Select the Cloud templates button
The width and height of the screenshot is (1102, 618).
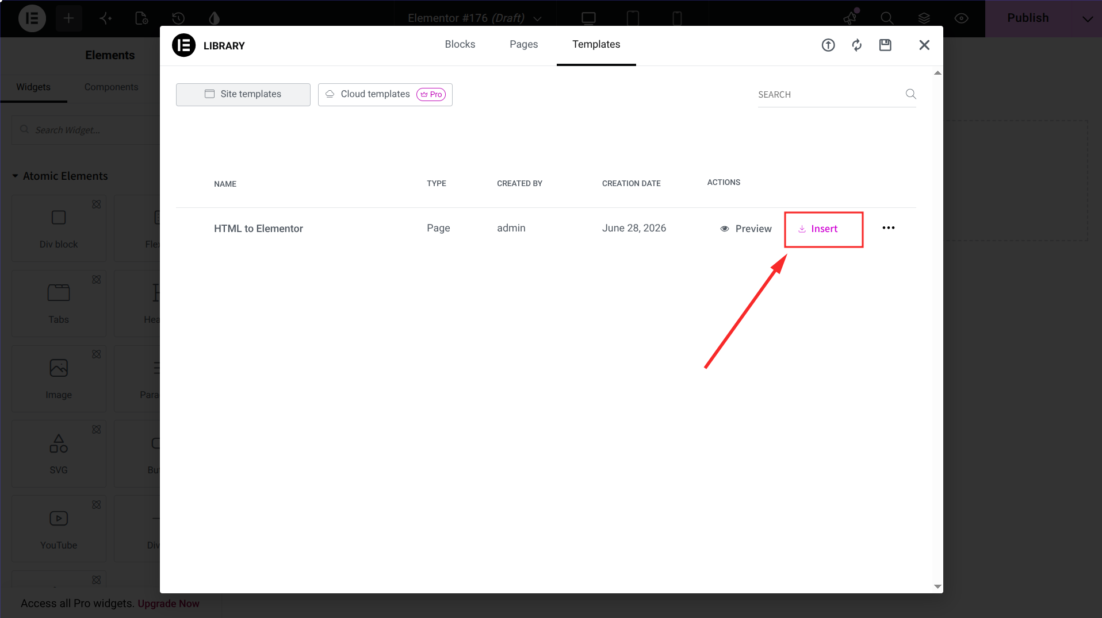coord(385,95)
